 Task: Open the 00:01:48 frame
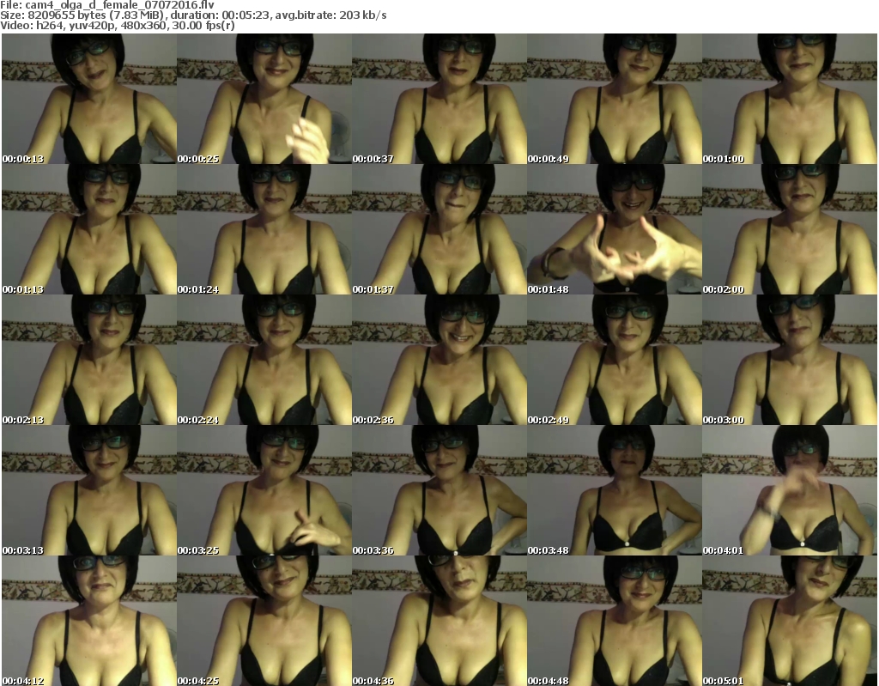point(615,229)
